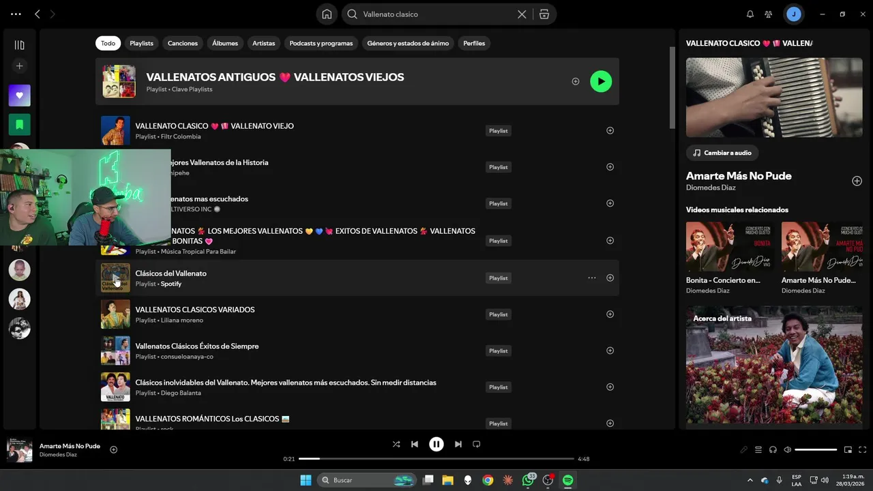
Task: Open Amarte Más No Pude title in side panel
Action: (x=739, y=176)
